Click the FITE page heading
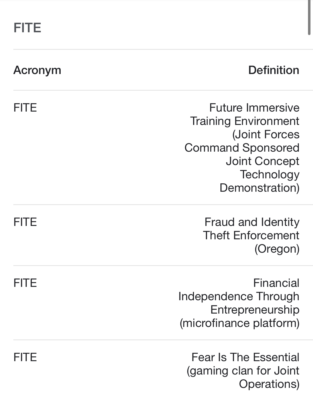The image size is (313, 399). 27,28
